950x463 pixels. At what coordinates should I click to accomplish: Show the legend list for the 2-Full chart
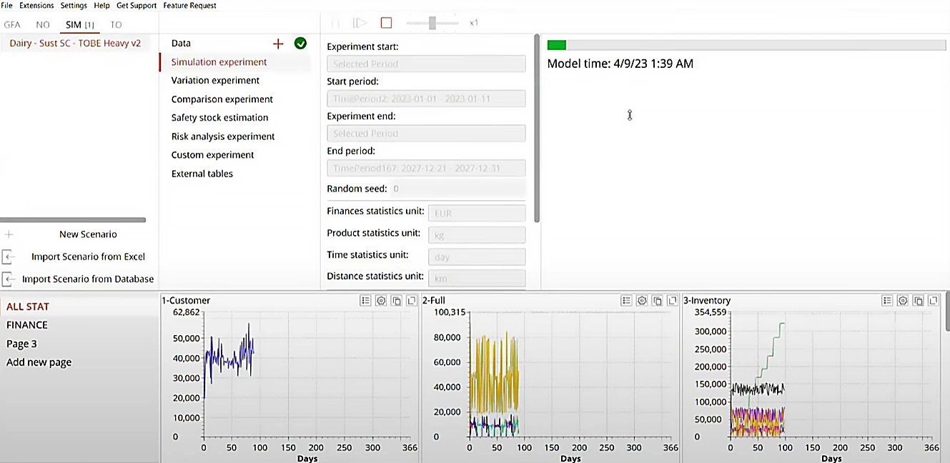626,301
